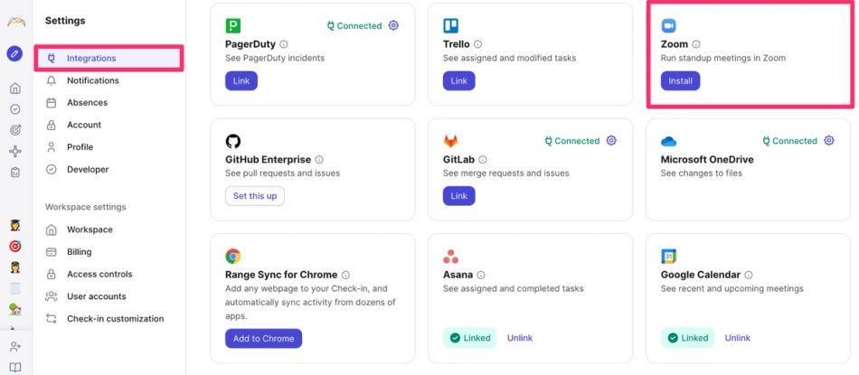Open the Notifications settings page
The height and width of the screenshot is (375, 859).
pyautogui.click(x=92, y=80)
